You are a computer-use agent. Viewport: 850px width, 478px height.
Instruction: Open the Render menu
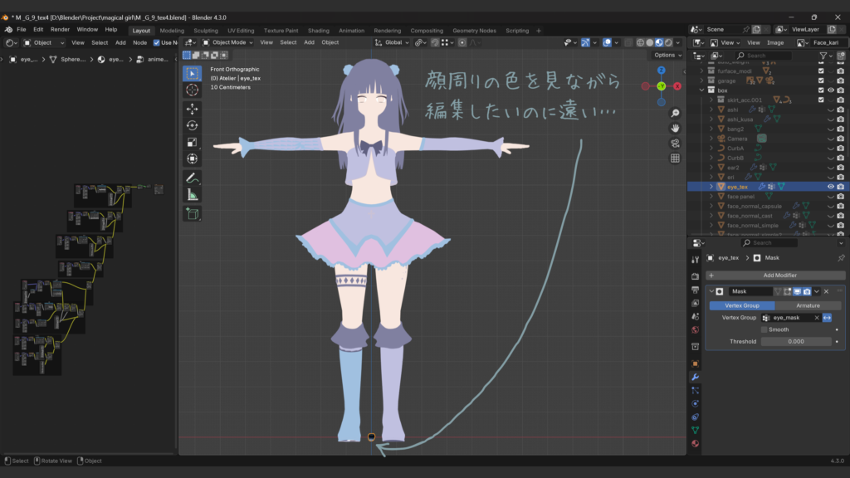tap(60, 29)
